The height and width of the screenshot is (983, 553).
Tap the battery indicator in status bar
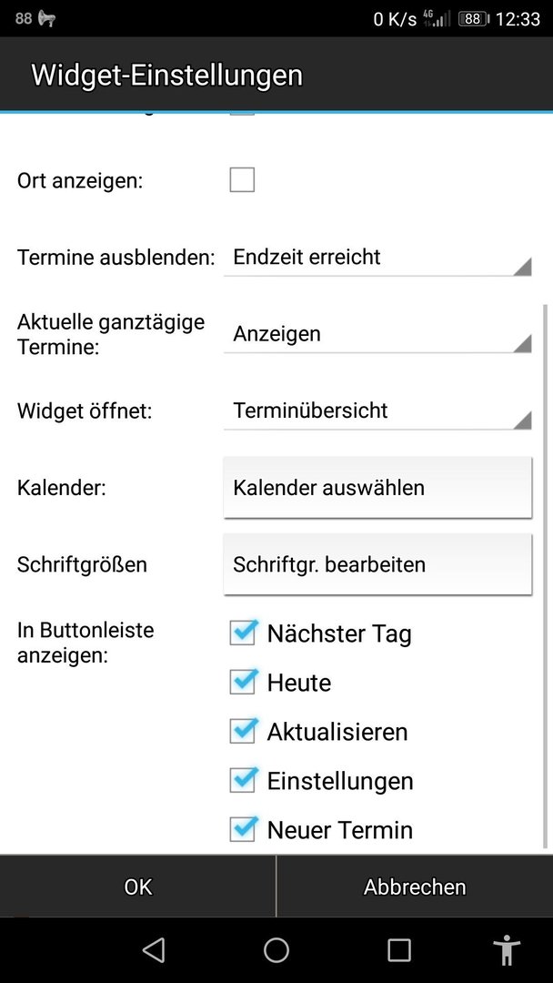474,19
